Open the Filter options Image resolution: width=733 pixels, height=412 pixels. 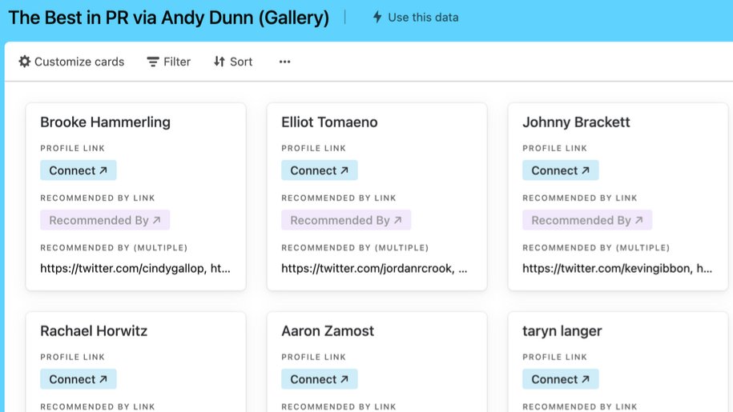(x=169, y=62)
